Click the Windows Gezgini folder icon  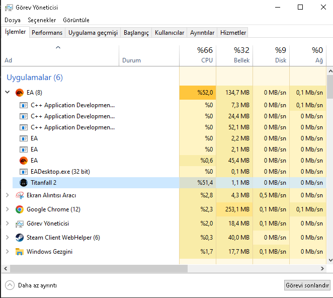click(19, 252)
